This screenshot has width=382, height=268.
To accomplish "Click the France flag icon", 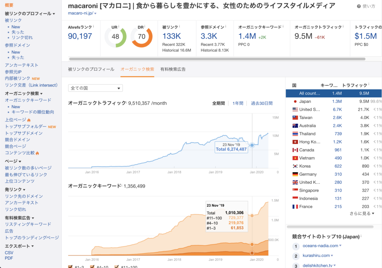I will pyautogui.click(x=295, y=206).
